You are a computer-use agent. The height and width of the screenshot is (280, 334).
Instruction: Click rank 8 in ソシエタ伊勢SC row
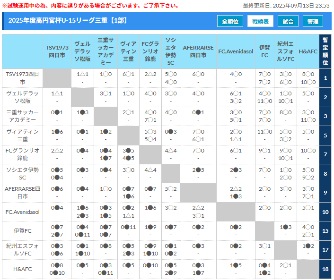coord(325,174)
